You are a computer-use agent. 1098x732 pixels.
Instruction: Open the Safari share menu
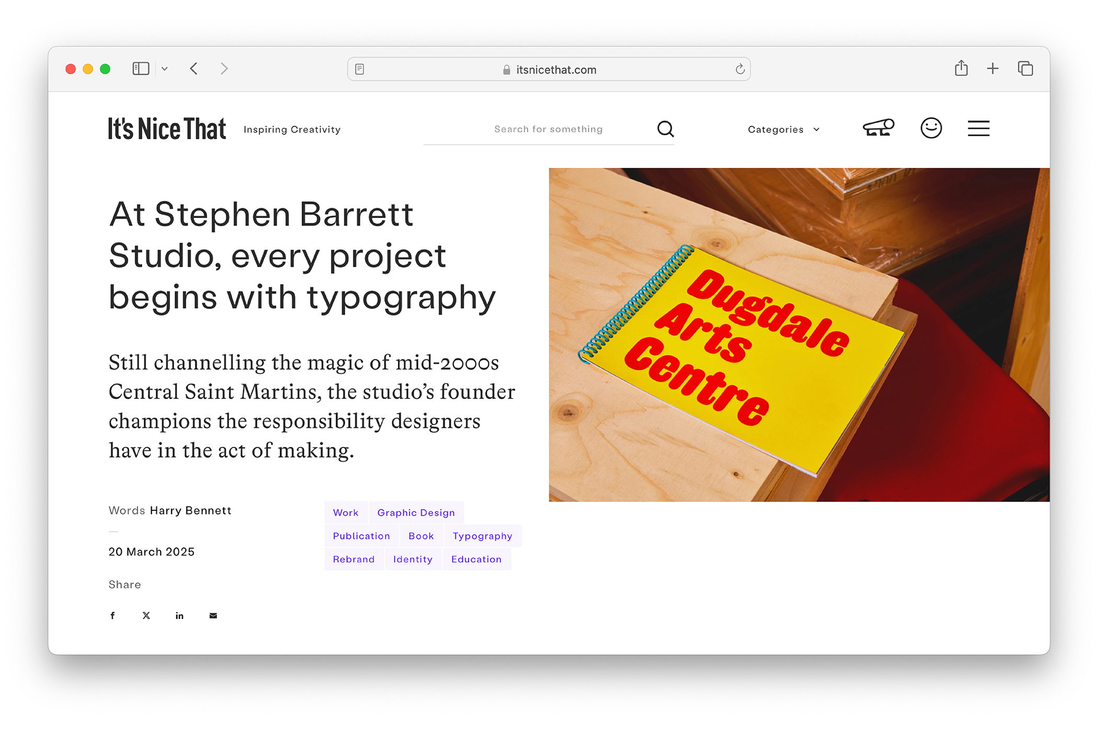pos(961,68)
